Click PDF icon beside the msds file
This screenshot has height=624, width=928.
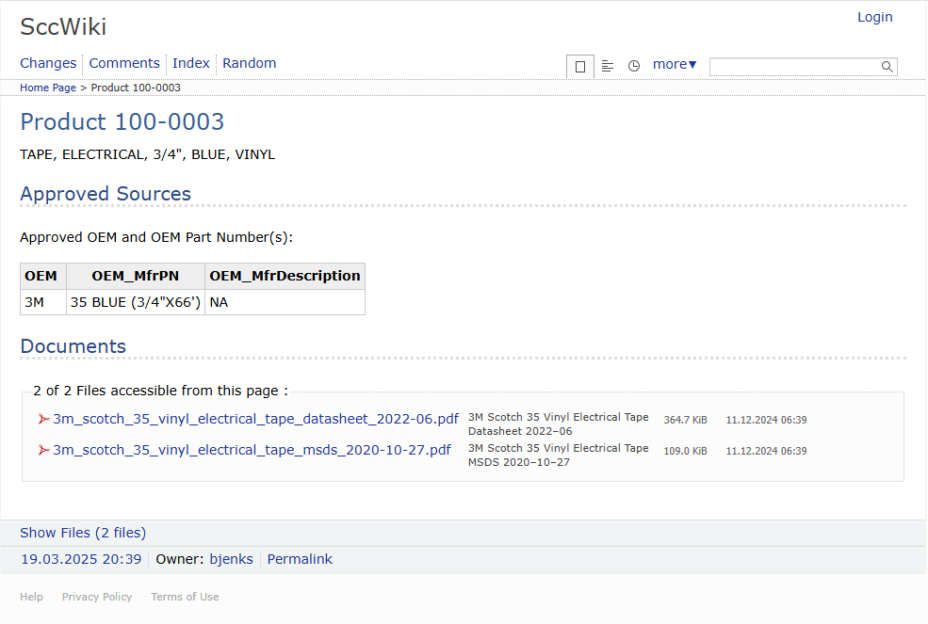(x=43, y=450)
